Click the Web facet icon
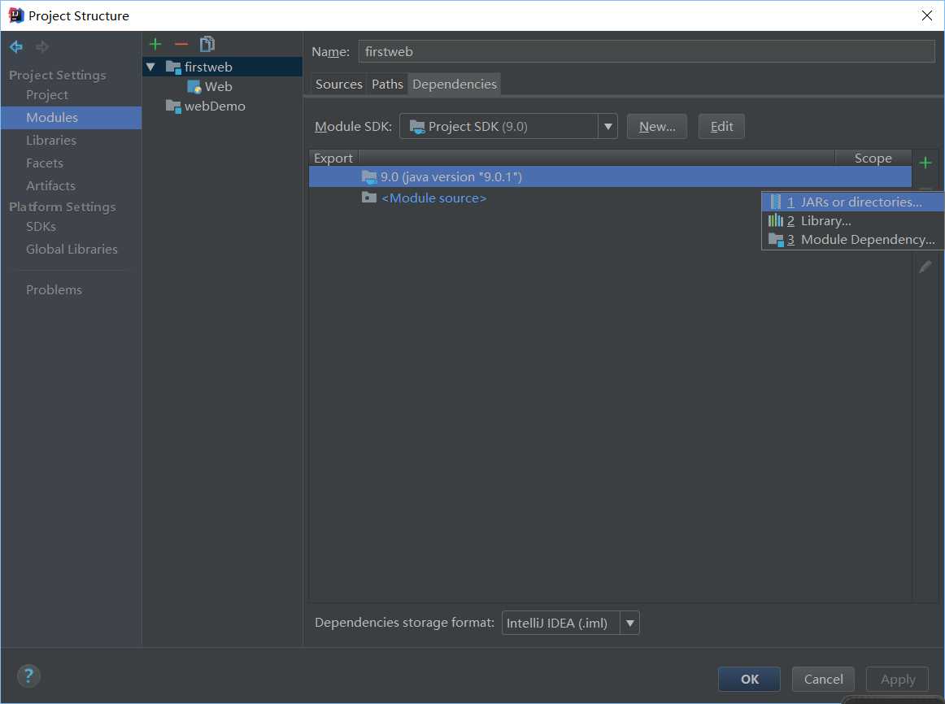Screen dimensions: 945x704 (194, 87)
